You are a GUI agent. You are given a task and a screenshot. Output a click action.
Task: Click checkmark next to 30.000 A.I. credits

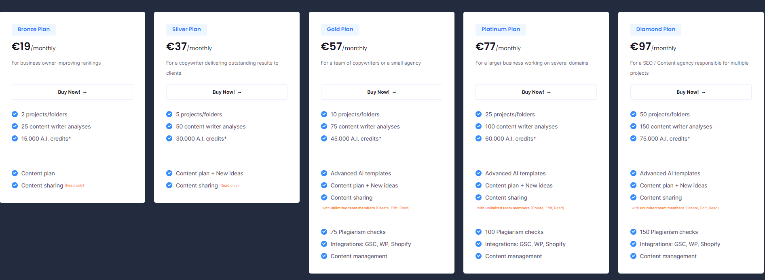click(169, 139)
